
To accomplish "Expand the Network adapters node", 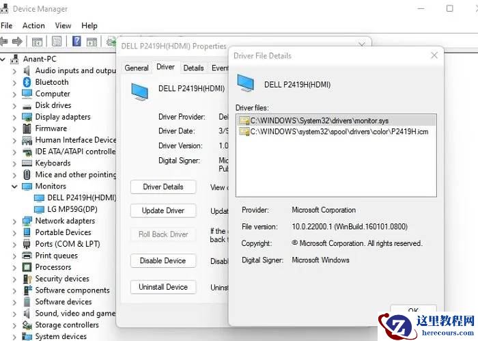I will click(14, 221).
